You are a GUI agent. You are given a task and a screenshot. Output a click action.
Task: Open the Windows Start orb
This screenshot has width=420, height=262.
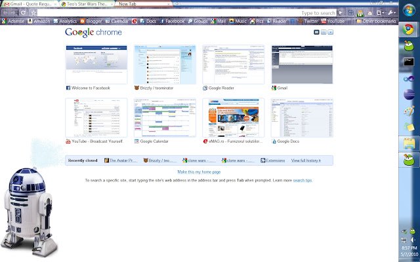pos(409,10)
